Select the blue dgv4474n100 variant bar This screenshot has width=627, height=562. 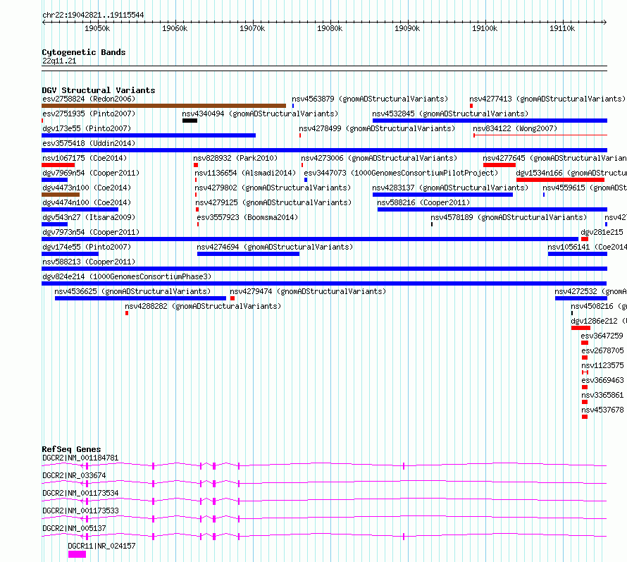point(80,209)
